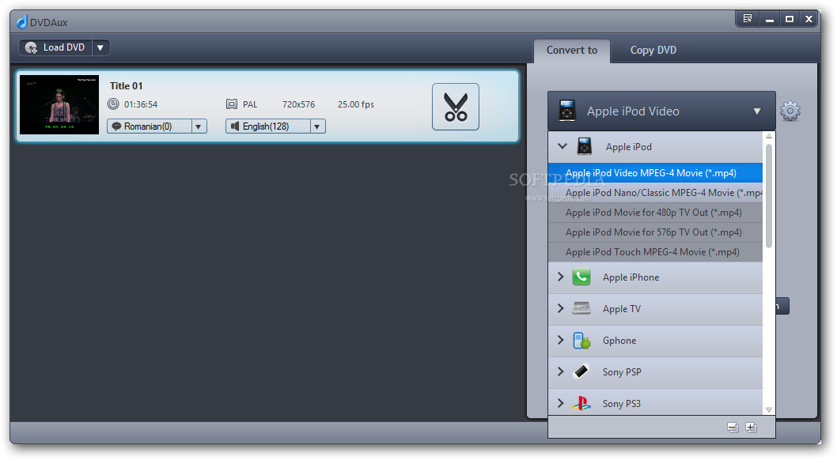This screenshot has height=460, width=837.
Task: Click the profile list scroll down arrow
Action: (769, 409)
